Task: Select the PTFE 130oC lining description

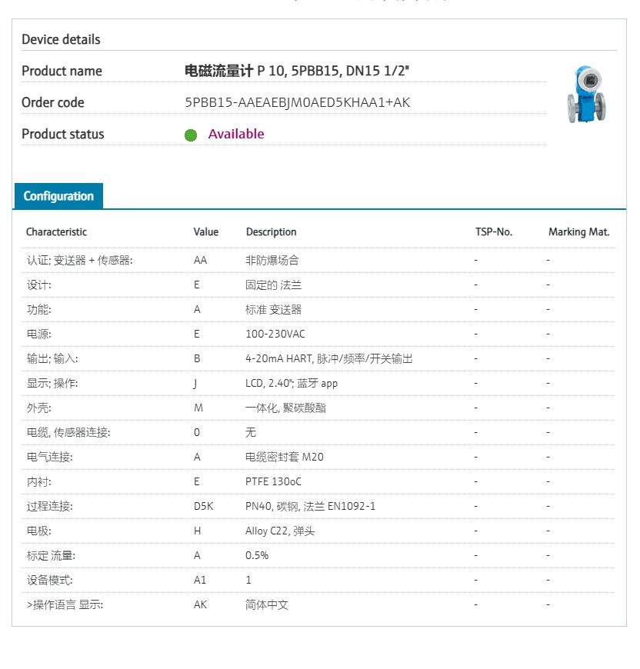Action: pyautogui.click(x=274, y=481)
